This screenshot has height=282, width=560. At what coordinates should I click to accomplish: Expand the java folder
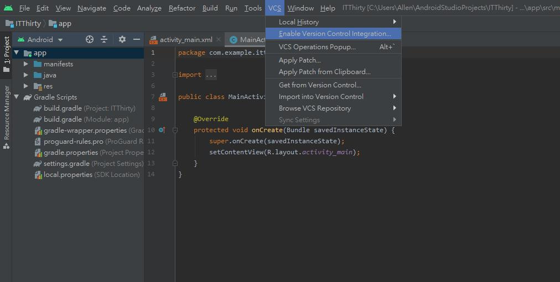[x=25, y=75]
